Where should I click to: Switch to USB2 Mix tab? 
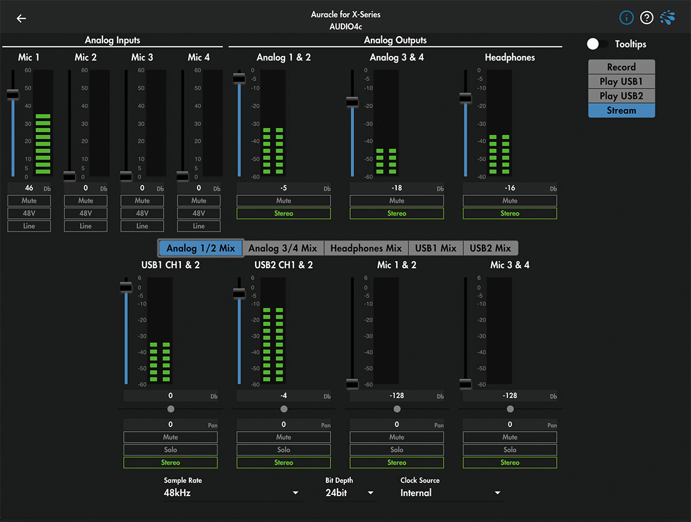(x=491, y=248)
